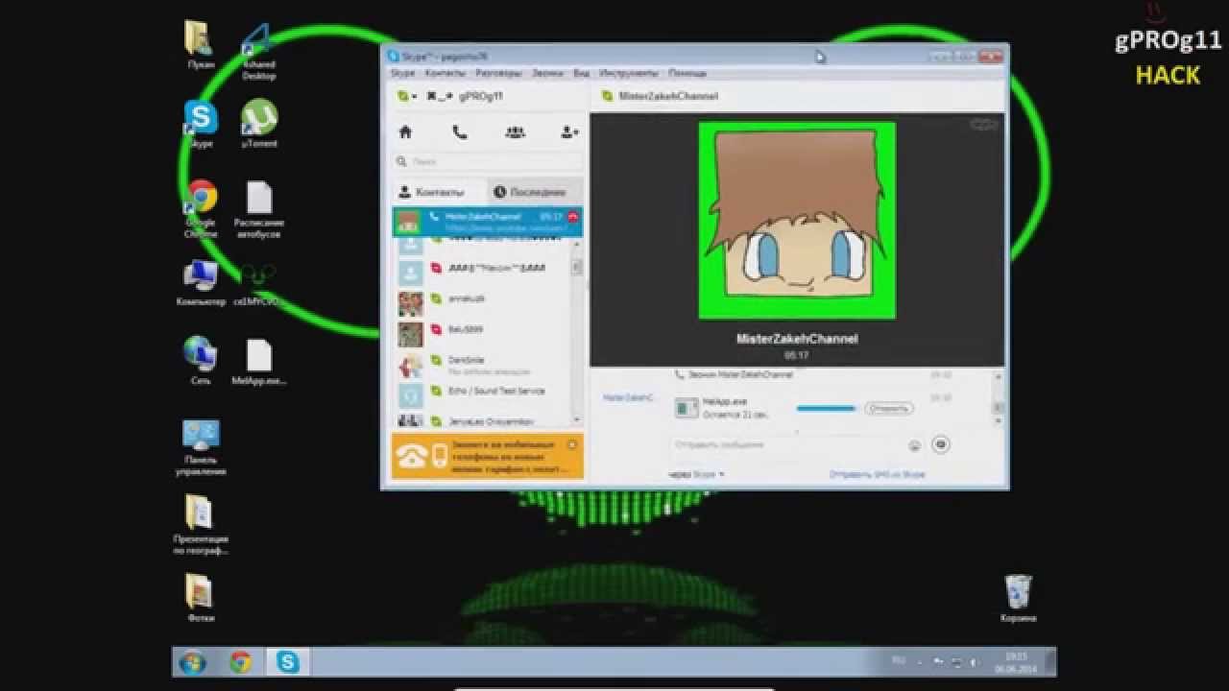The height and width of the screenshot is (691, 1229).
Task: Open the Расписание автобусов file
Action: 259,209
